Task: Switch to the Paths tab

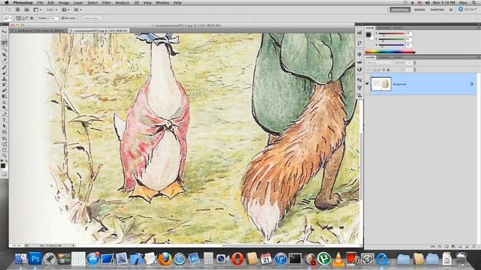Action: coord(398,57)
